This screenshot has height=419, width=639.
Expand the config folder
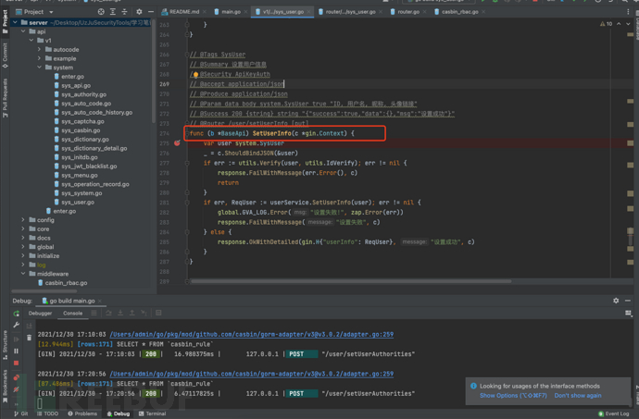pos(24,220)
